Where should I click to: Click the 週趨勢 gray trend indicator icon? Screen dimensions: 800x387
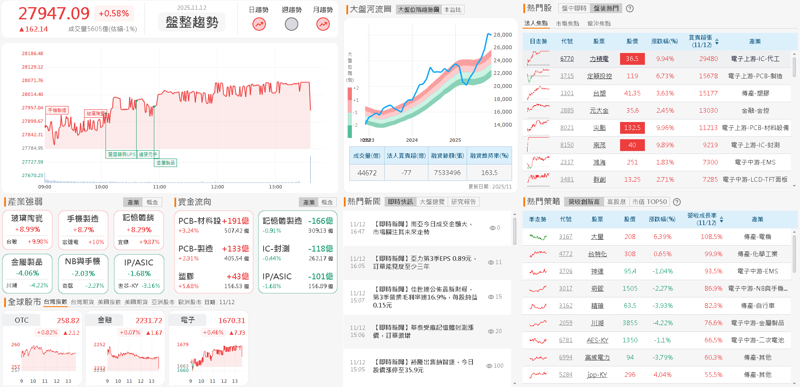point(291,24)
